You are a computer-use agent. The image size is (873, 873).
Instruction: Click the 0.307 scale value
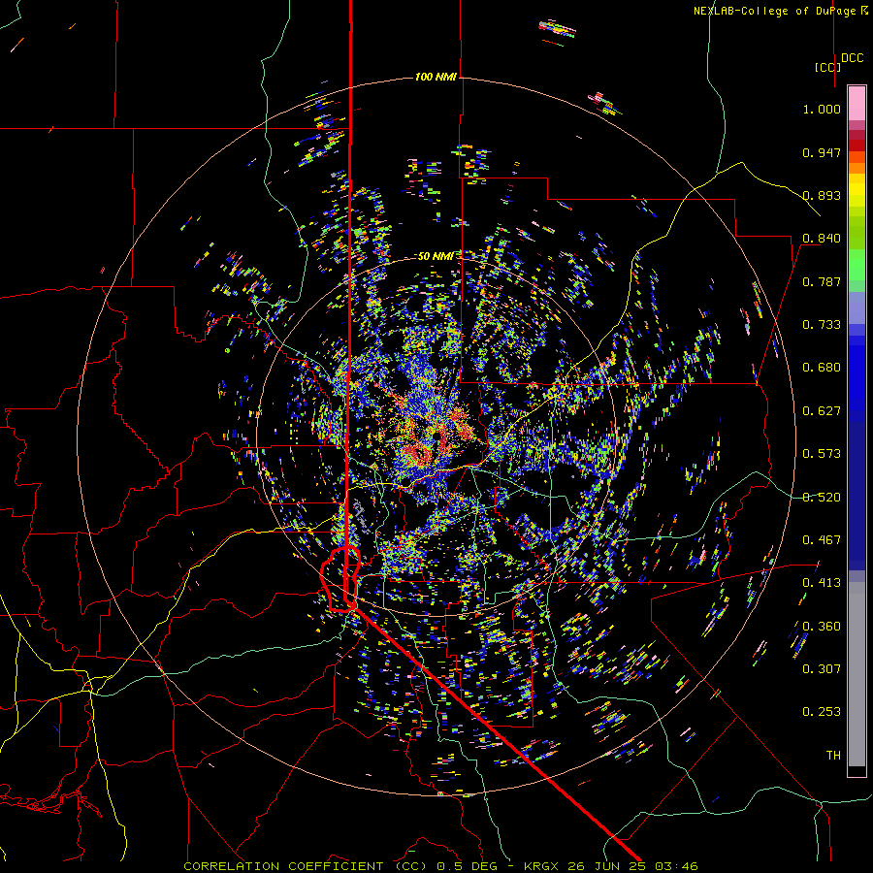pos(822,669)
